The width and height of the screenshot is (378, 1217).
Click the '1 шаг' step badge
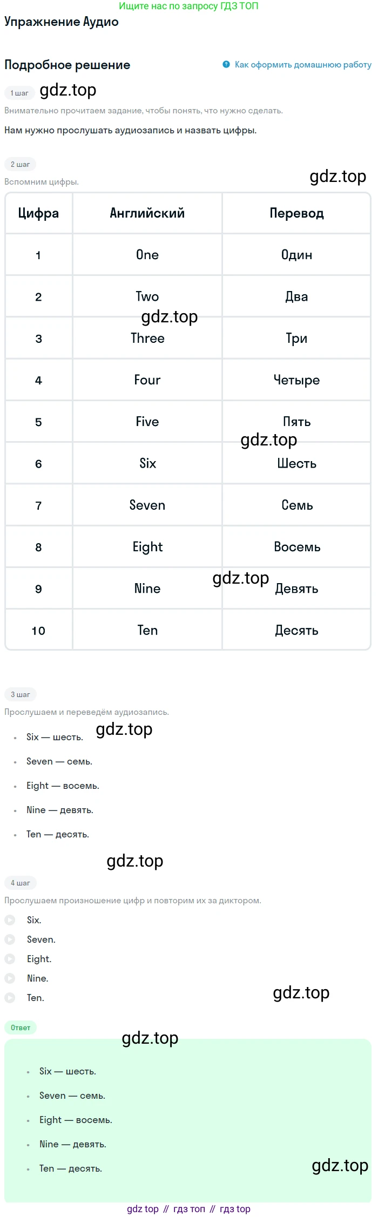pyautogui.click(x=19, y=93)
